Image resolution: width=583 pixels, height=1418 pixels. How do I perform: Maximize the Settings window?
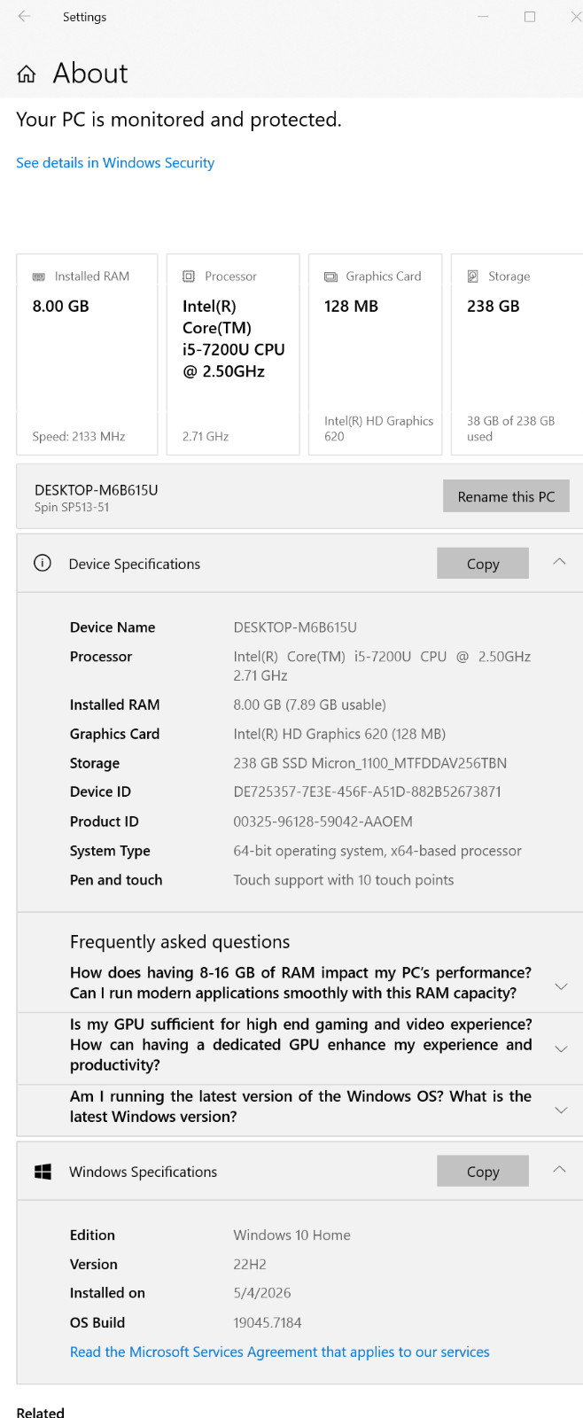coord(530,16)
